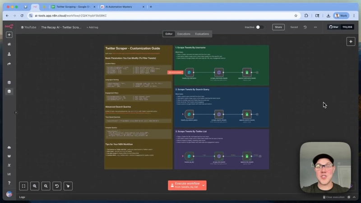Open the insights chart icon in sidebar

point(9,174)
